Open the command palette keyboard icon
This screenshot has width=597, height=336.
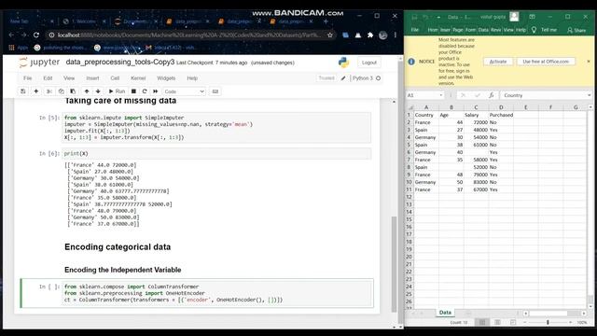pyautogui.click(x=215, y=91)
